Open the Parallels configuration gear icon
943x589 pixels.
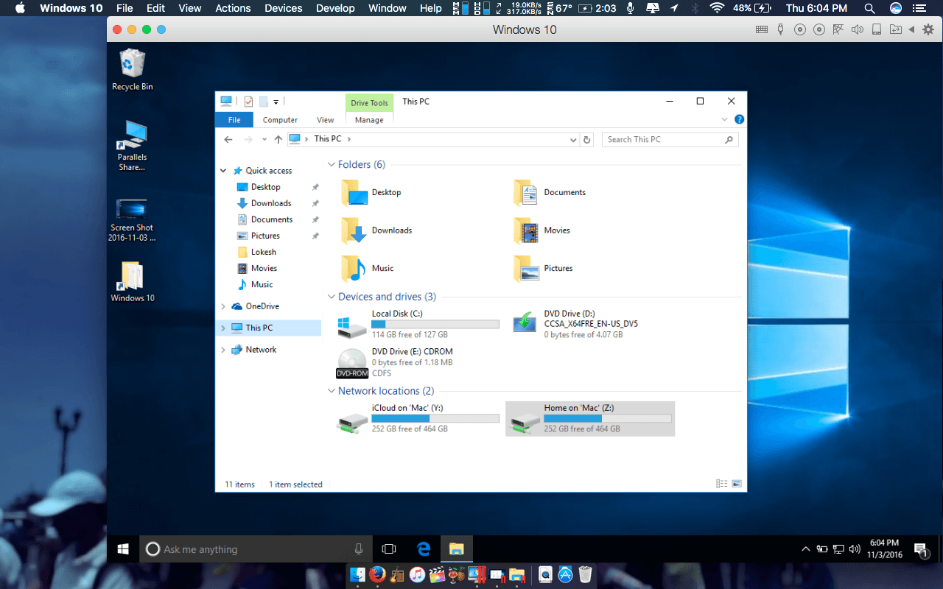tap(928, 29)
